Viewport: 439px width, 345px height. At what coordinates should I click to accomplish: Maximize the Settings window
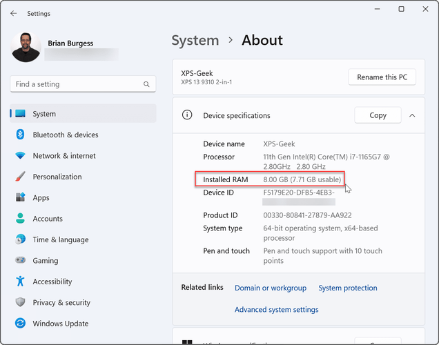coord(401,9)
